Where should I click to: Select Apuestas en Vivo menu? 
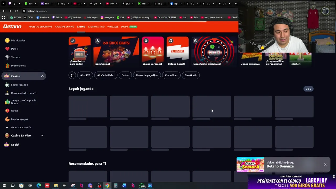65,27
